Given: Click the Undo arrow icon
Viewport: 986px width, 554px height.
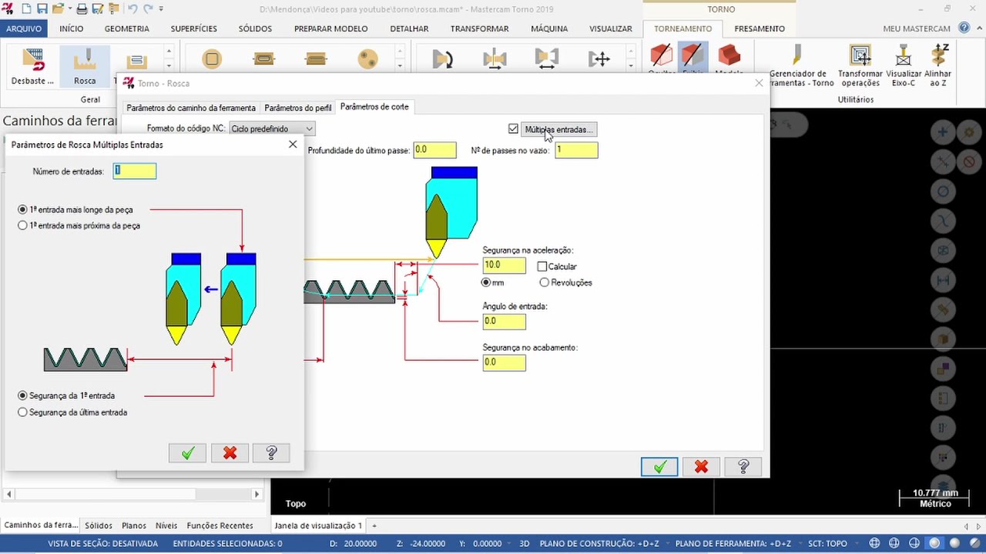Looking at the screenshot, I should (x=132, y=9).
